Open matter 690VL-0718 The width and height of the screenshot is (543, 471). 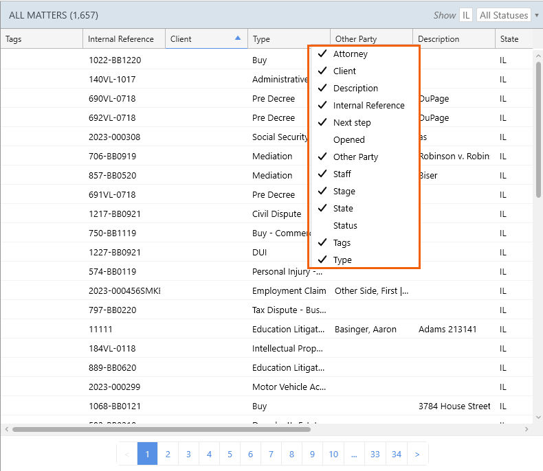[112, 99]
